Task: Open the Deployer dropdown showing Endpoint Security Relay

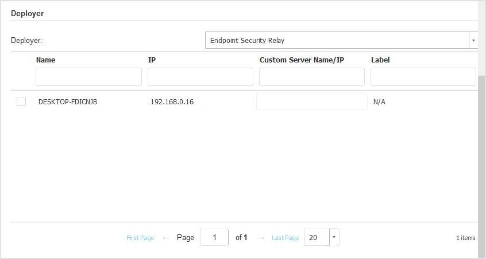Action: pyautogui.click(x=337, y=41)
